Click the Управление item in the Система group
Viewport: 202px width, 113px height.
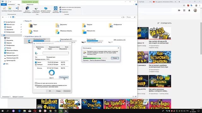click(64, 12)
